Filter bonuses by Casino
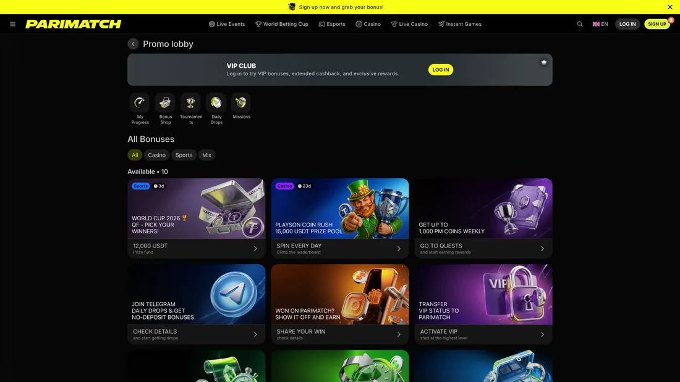680x382 pixels. [156, 155]
